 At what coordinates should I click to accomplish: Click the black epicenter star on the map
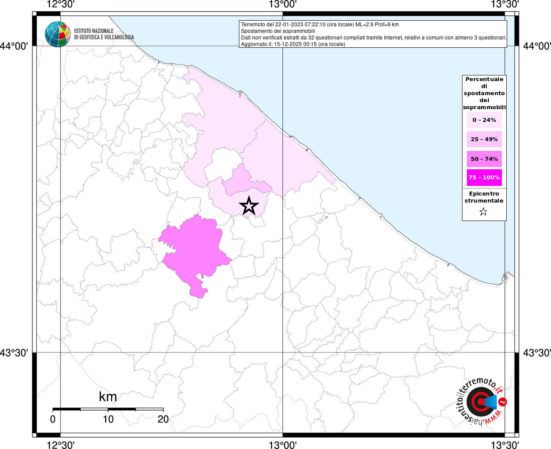[249, 206]
